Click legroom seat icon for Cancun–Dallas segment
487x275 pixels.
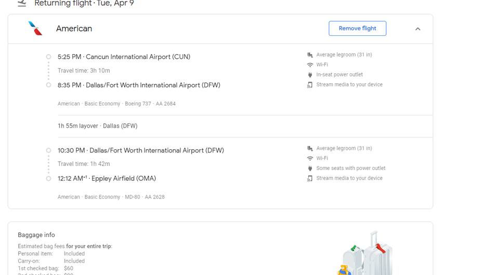(x=310, y=55)
